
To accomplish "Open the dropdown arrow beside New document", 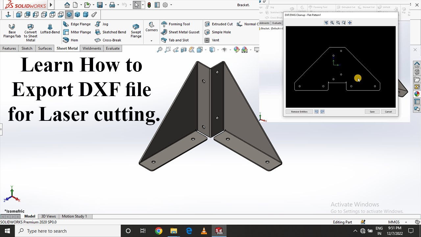I will tap(81, 5).
